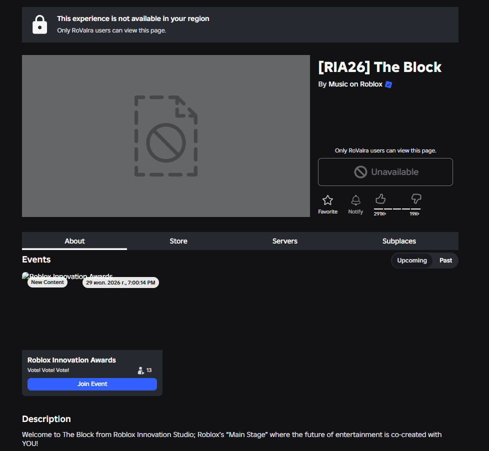Switch to the Servers tab

tap(284, 241)
